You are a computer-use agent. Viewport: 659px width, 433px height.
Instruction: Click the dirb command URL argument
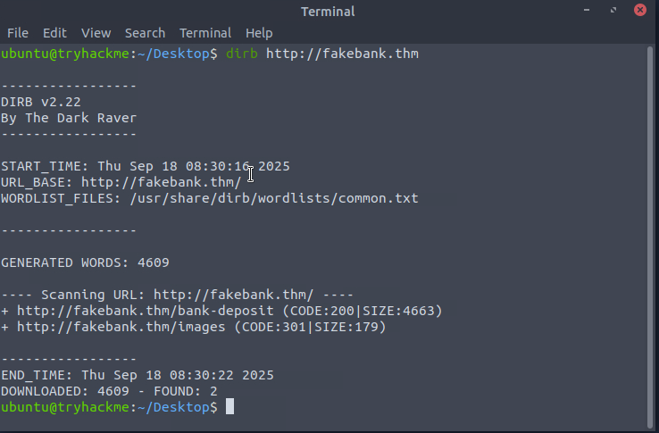tap(342, 54)
